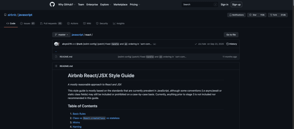Open ljharb author link
Viewport: 294px width, 129px height.
pyautogui.click(x=79, y=44)
